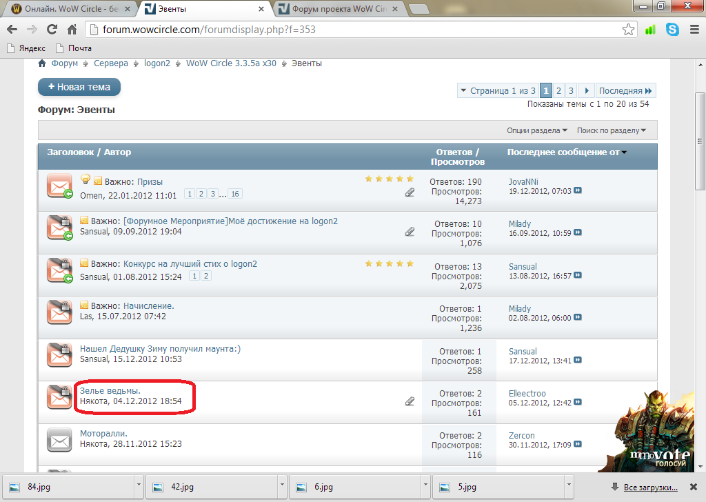Bookmark this page with the star icon
This screenshot has width=706, height=502.
coord(628,30)
